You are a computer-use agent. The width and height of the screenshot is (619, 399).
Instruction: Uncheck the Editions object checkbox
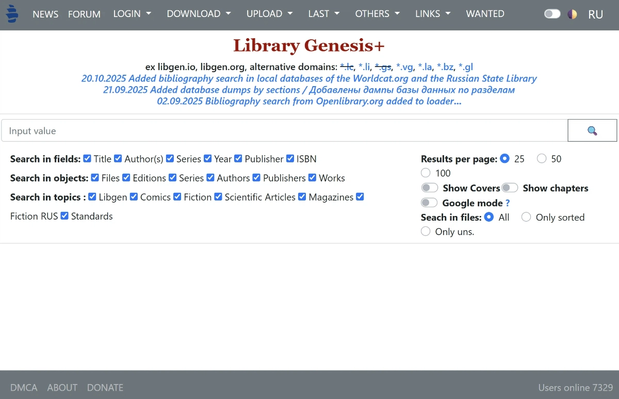(x=126, y=178)
